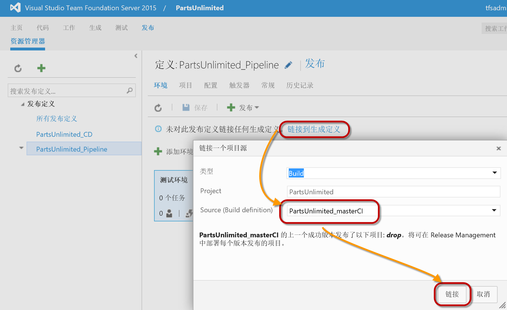Viewport: 507px width, 310px height.
Task: Click the approver person icon in 测试环境 card
Action: (169, 213)
